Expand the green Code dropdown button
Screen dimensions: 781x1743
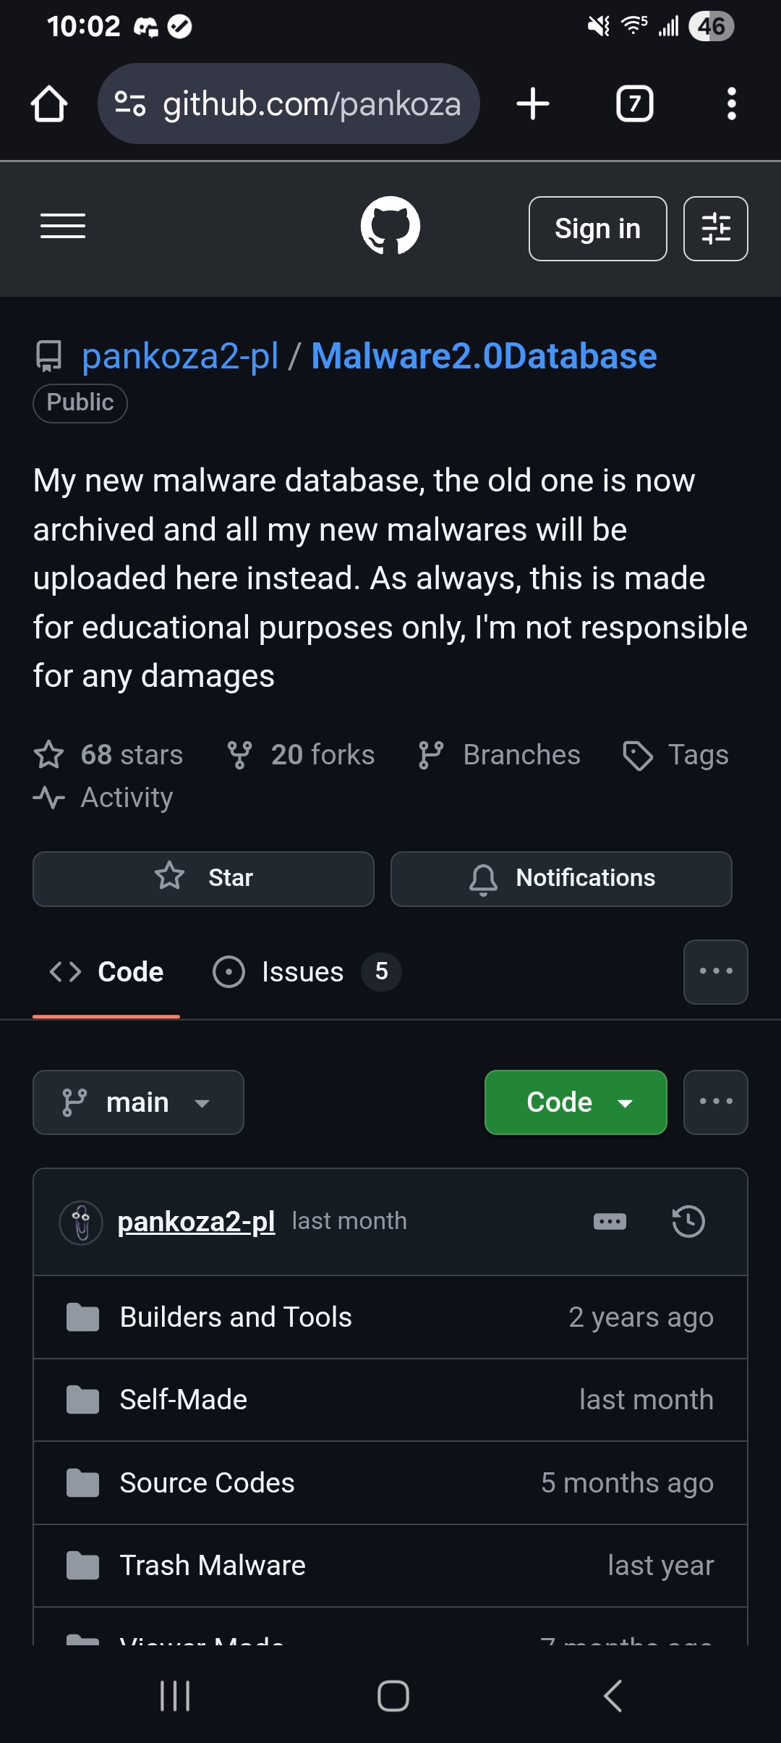(x=575, y=1102)
